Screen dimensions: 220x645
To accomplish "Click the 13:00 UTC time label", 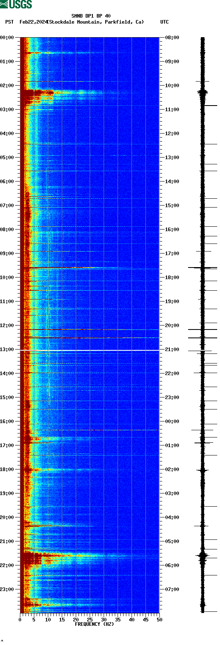I will point(172,158).
